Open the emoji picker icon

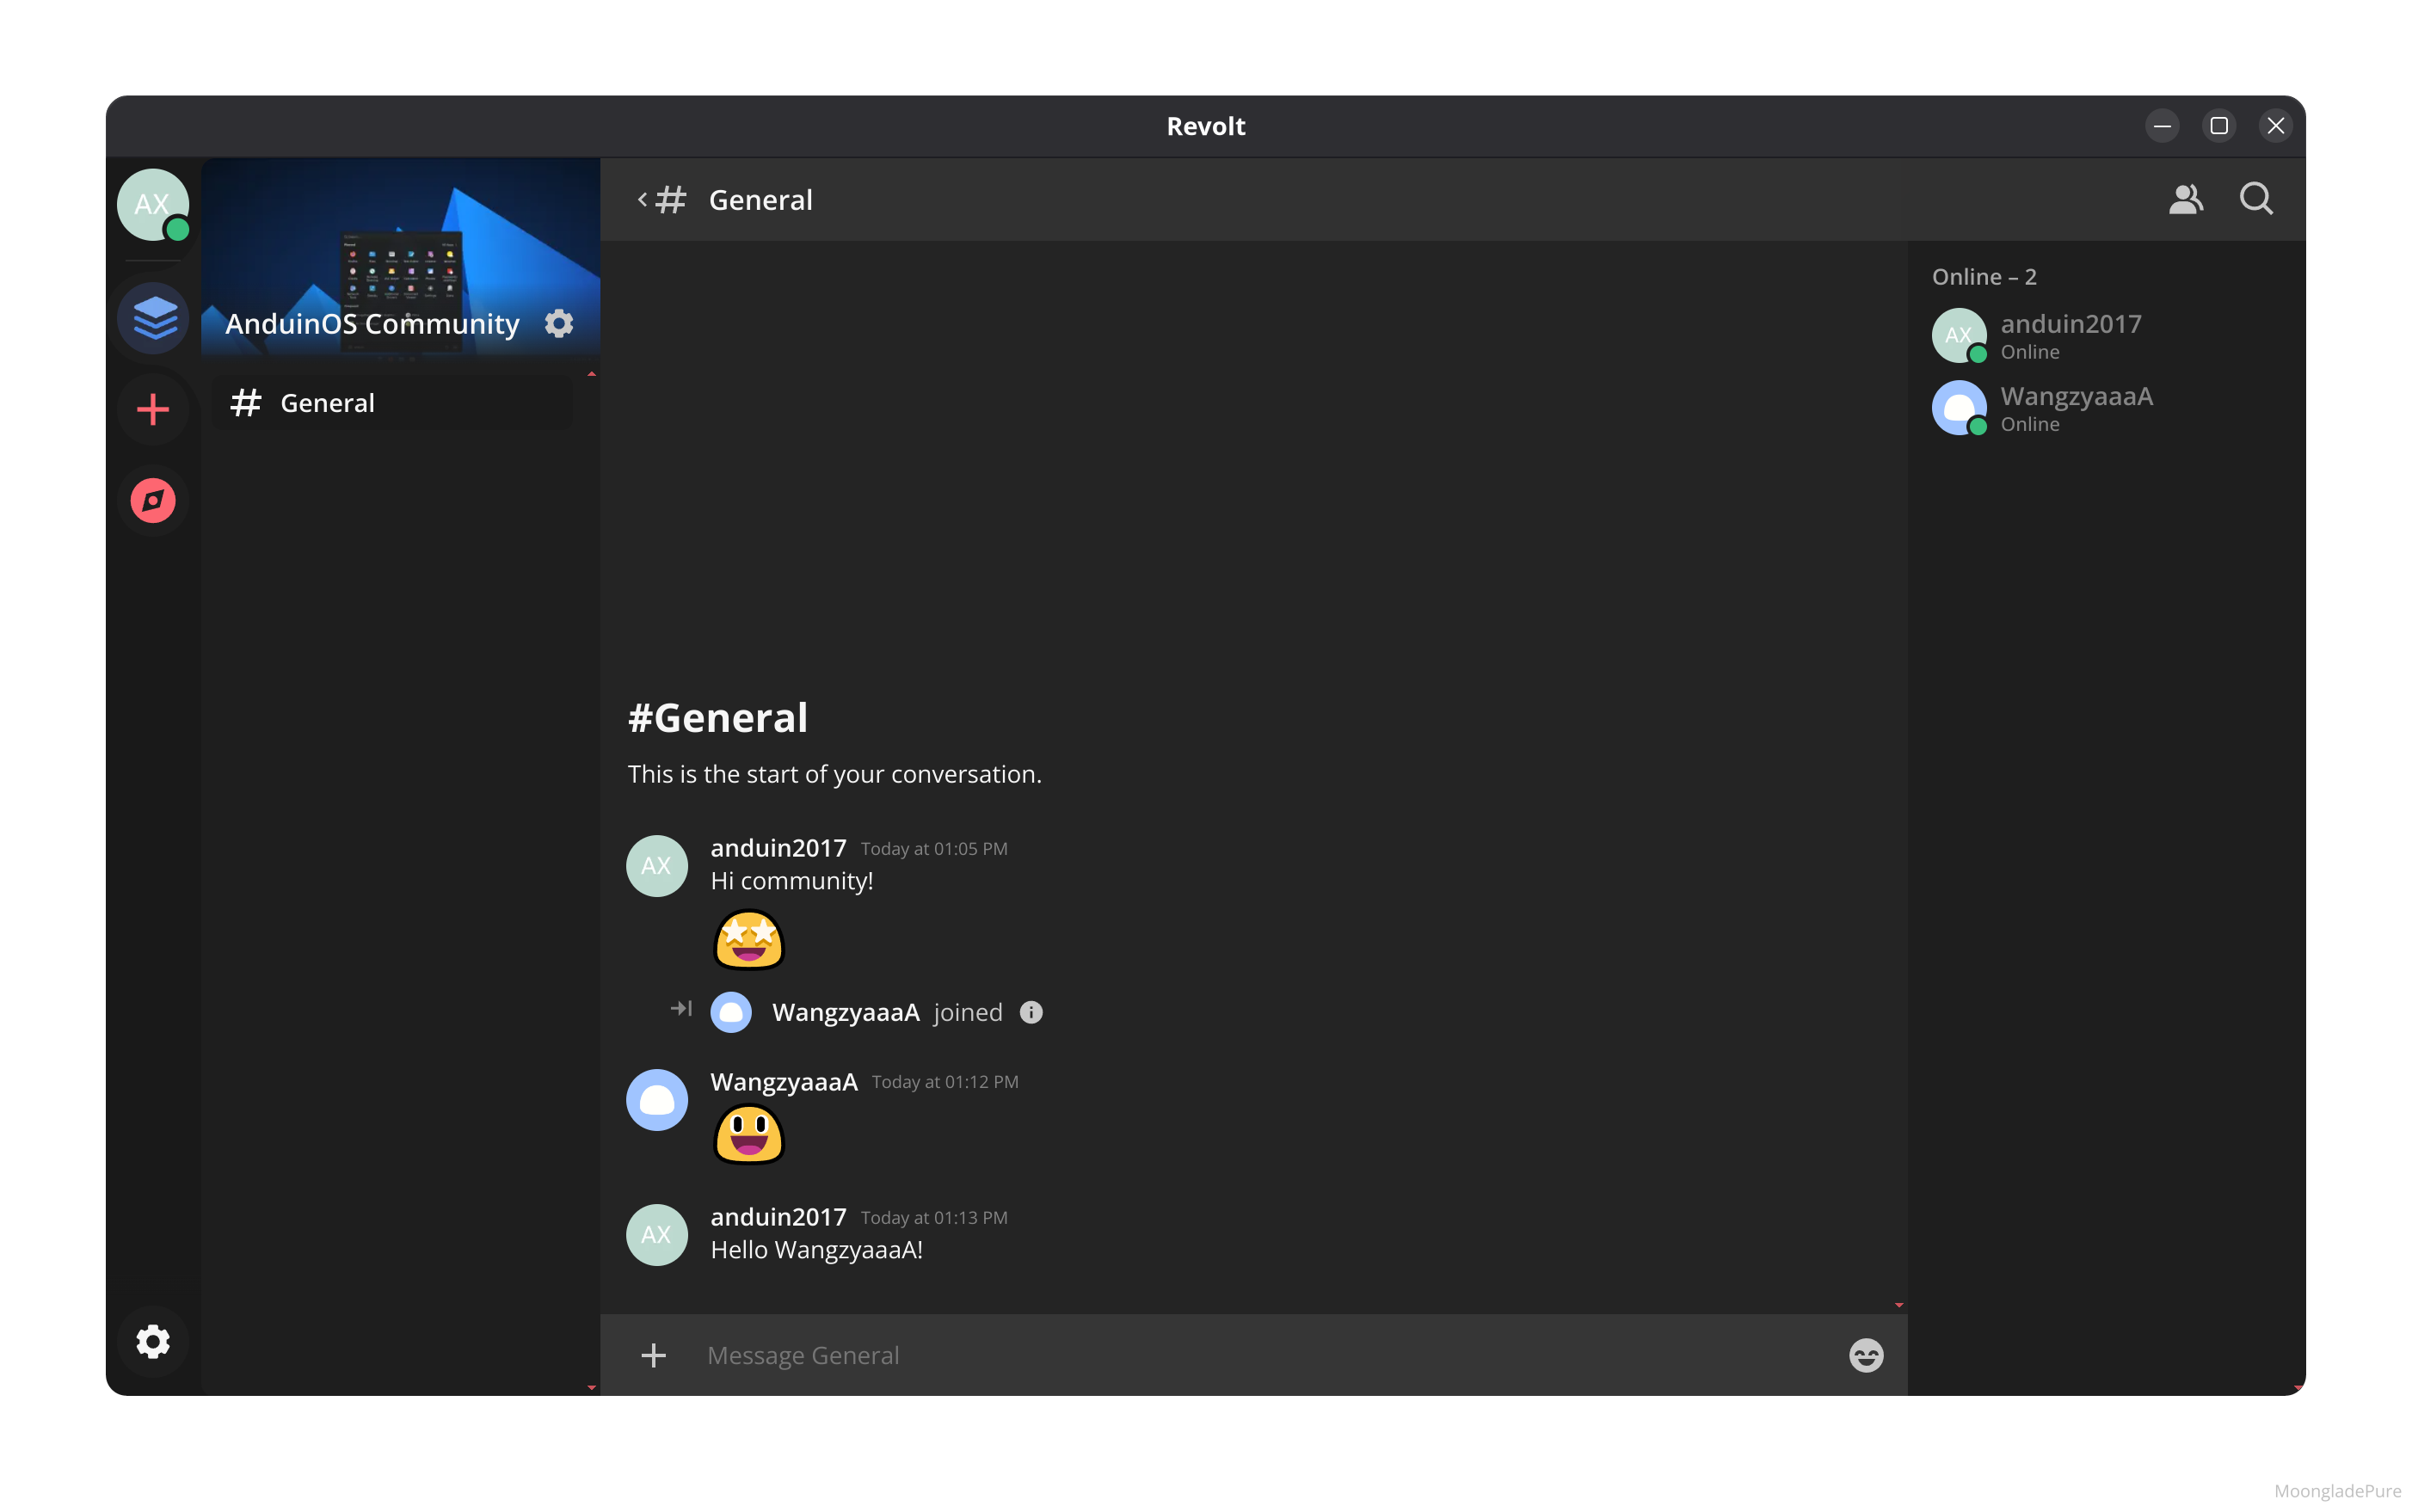click(x=1866, y=1355)
